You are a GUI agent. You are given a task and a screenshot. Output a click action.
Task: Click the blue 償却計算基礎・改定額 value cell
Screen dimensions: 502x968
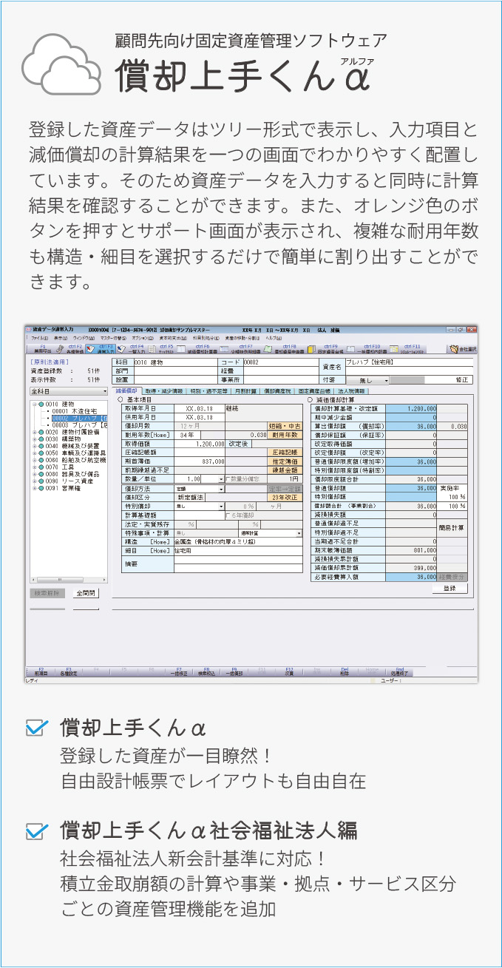tap(411, 408)
